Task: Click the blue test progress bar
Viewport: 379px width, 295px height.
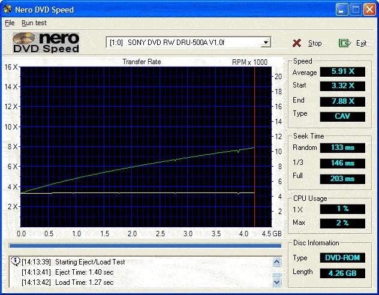Action: pyautogui.click(x=145, y=246)
